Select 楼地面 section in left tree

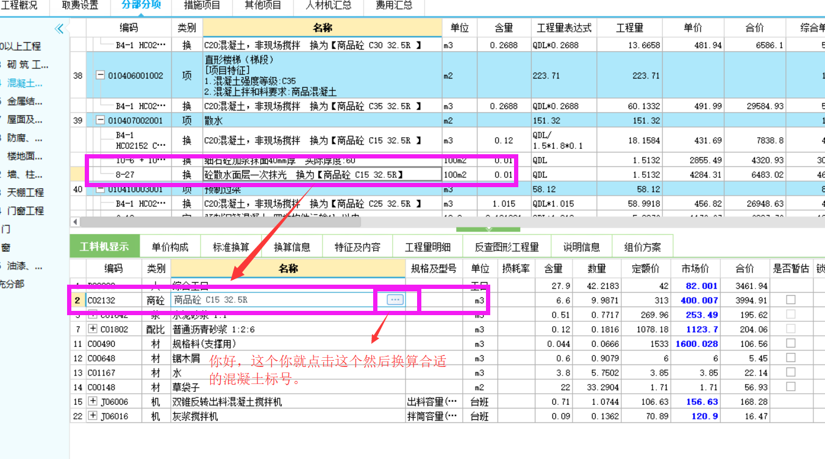[25, 156]
